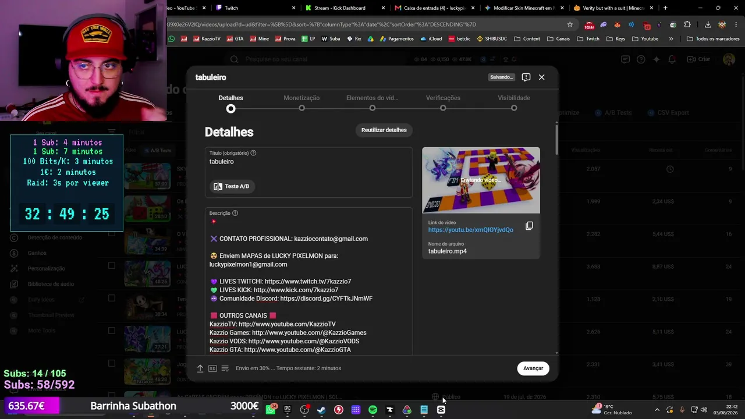Expand the Canais bookmarks folder
Image resolution: width=745 pixels, height=419 pixels.
pyautogui.click(x=558, y=39)
